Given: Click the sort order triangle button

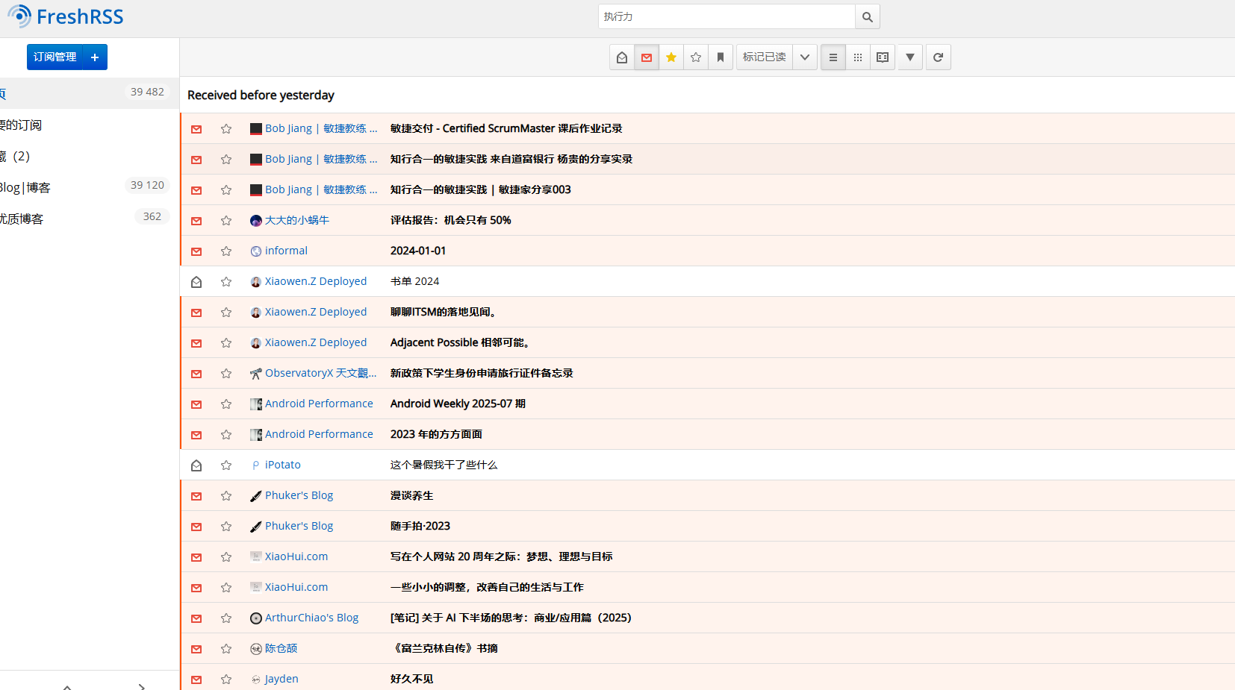Looking at the screenshot, I should click(x=910, y=57).
